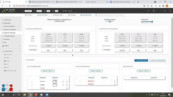Delete the VM1062 row with trash icon
The width and height of the screenshot is (173, 97).
(67, 85)
